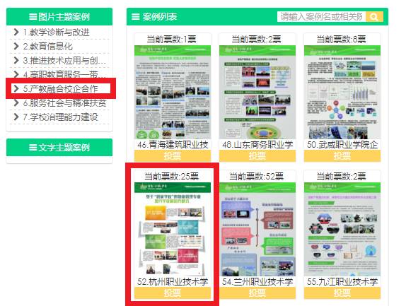Vote for case 52 杭州职业技术学

[173, 293]
